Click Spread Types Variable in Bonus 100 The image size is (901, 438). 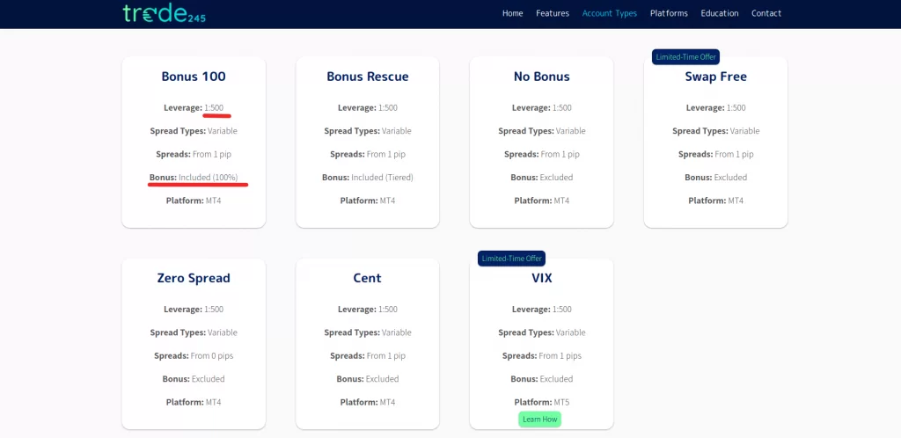pyautogui.click(x=194, y=131)
